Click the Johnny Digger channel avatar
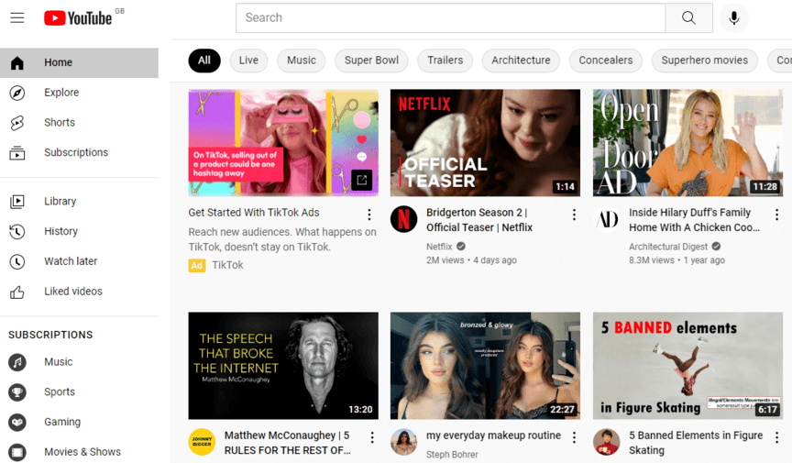This screenshot has width=792, height=463. pos(202,442)
